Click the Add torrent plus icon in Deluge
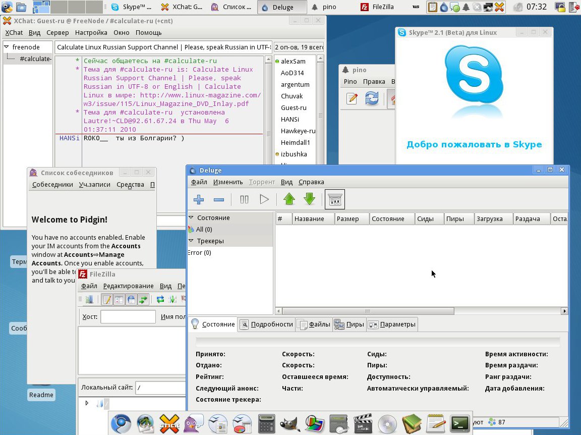581x435 pixels. [199, 200]
